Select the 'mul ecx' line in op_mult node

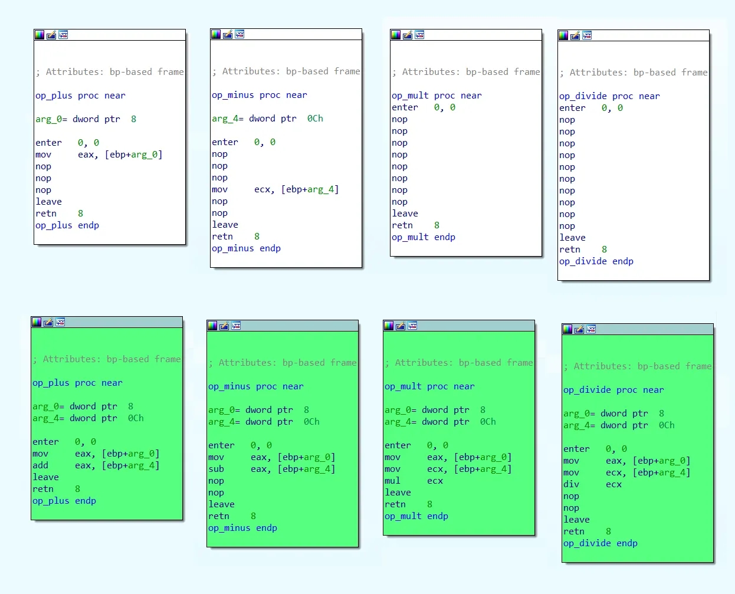pyautogui.click(x=414, y=481)
